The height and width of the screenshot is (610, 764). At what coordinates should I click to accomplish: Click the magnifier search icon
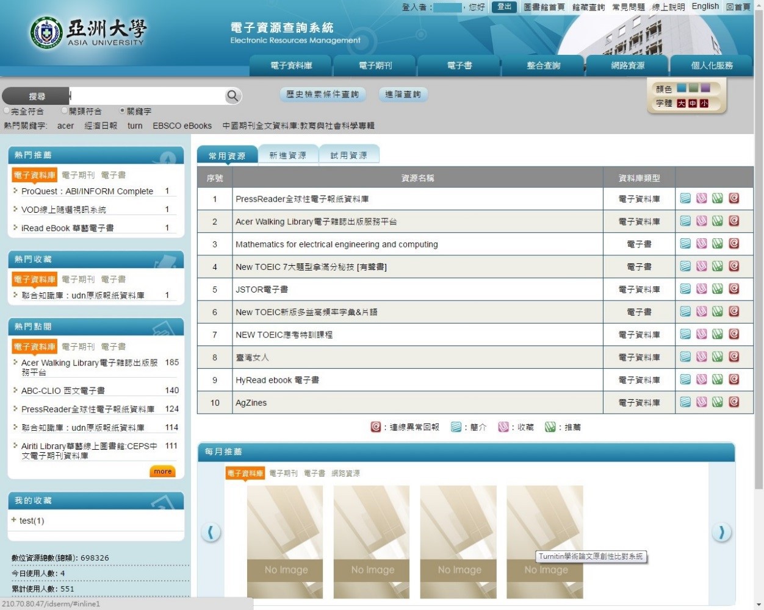click(x=232, y=96)
